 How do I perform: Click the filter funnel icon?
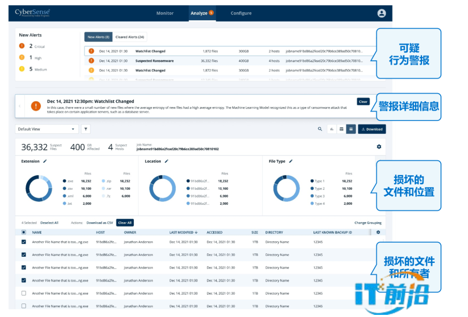pyautogui.click(x=85, y=129)
